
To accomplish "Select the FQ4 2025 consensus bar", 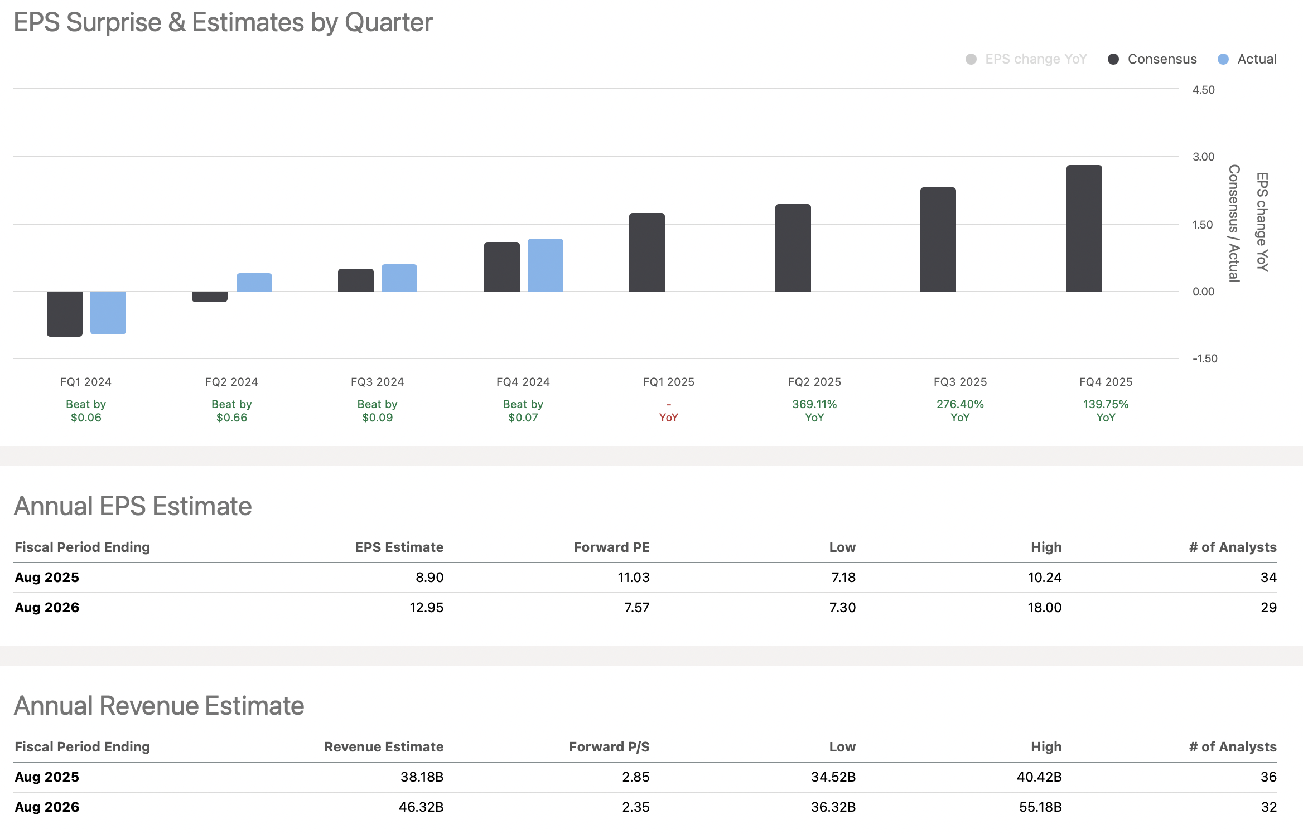I will coord(1083,227).
